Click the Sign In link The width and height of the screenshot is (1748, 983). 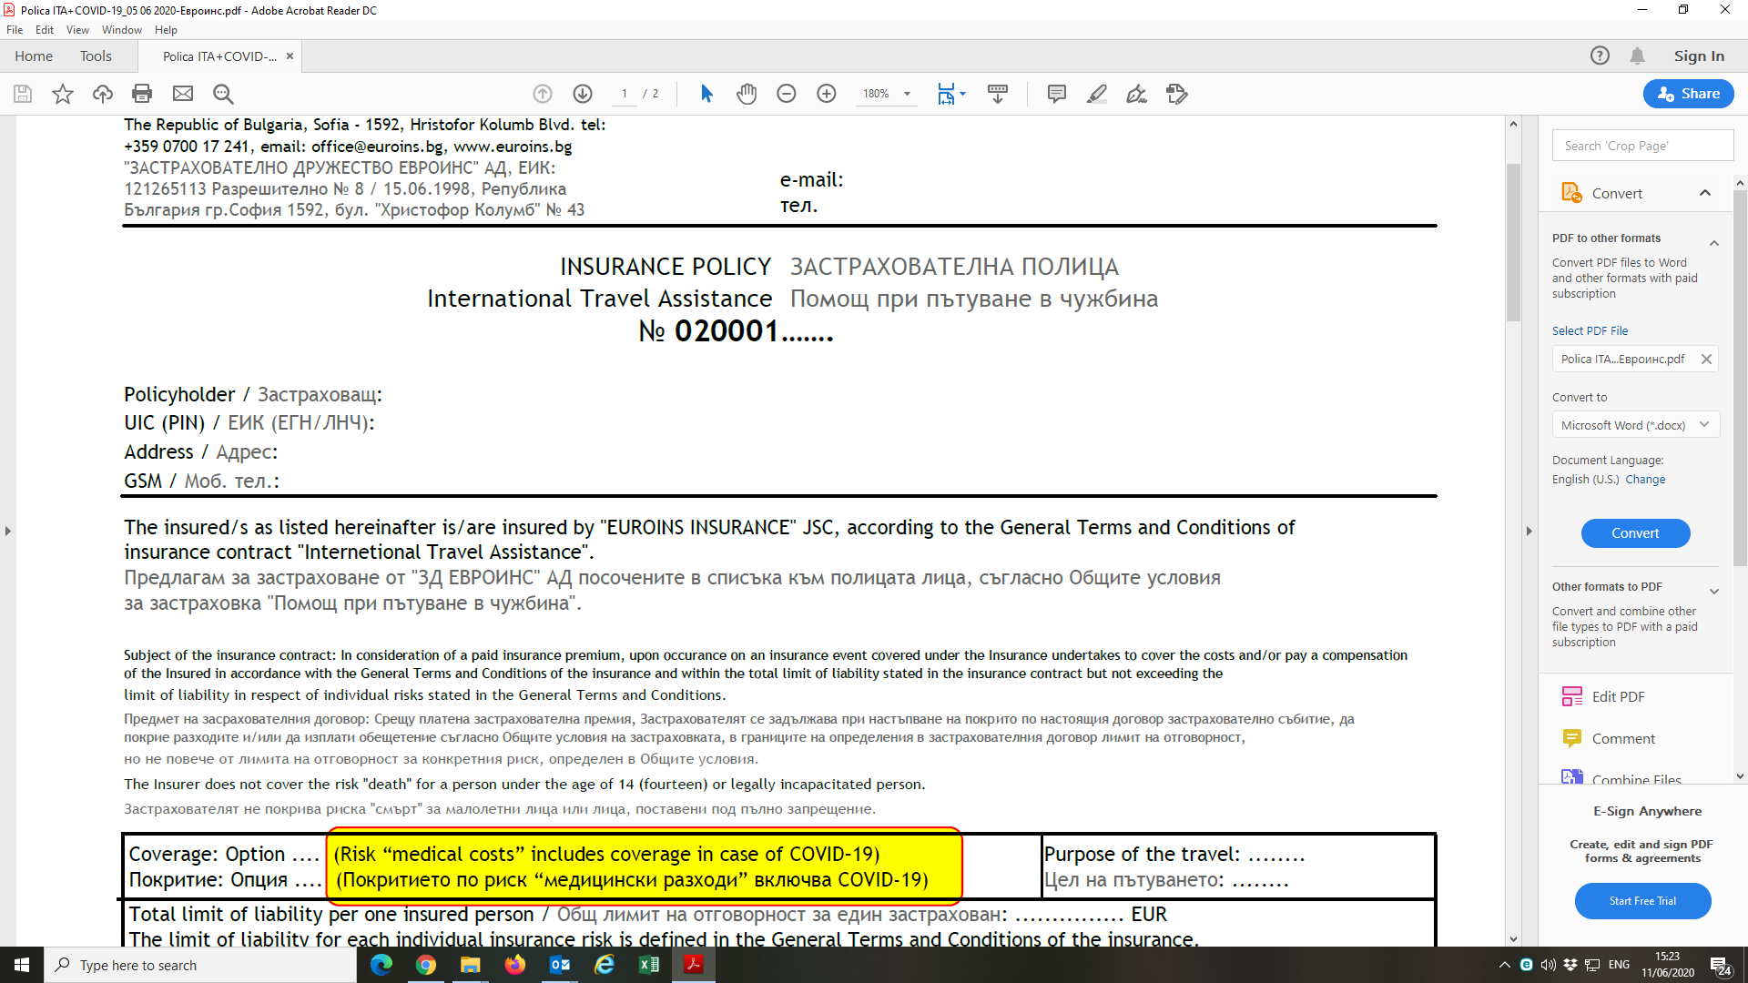click(x=1699, y=56)
